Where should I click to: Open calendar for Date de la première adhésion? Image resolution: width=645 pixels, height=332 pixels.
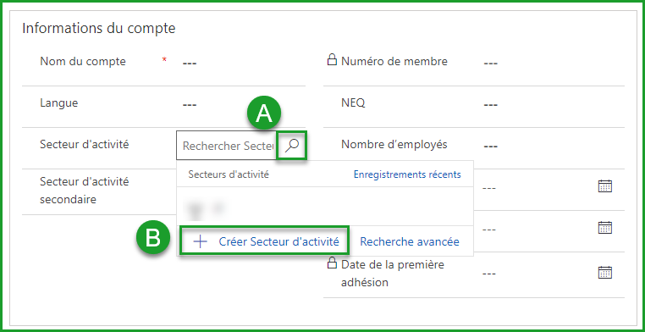pos(605,273)
